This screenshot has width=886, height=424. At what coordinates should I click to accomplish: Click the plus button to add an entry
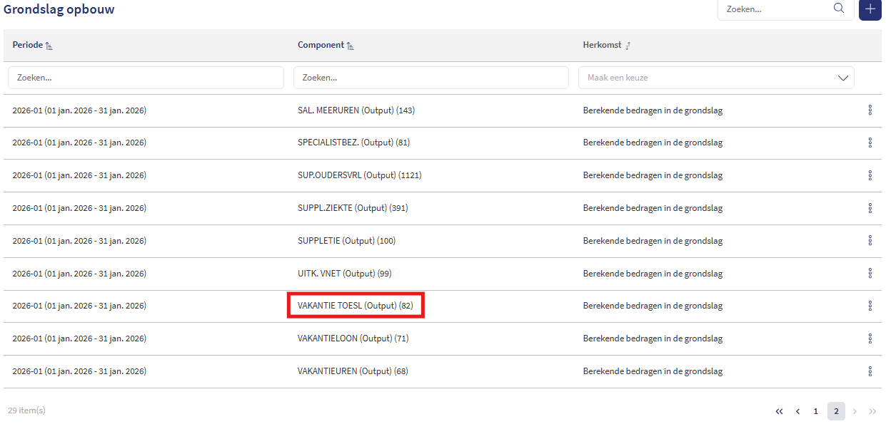(870, 9)
